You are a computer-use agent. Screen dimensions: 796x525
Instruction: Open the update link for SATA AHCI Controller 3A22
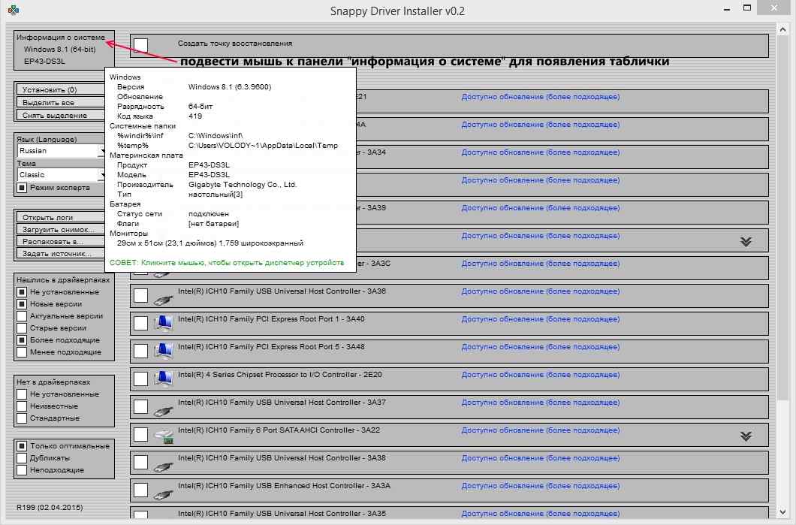tap(541, 430)
